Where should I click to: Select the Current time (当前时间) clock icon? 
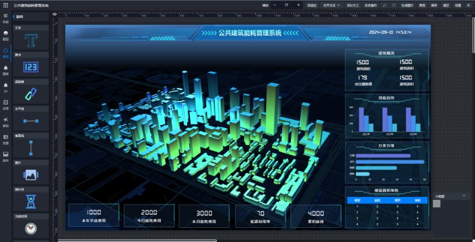click(31, 228)
